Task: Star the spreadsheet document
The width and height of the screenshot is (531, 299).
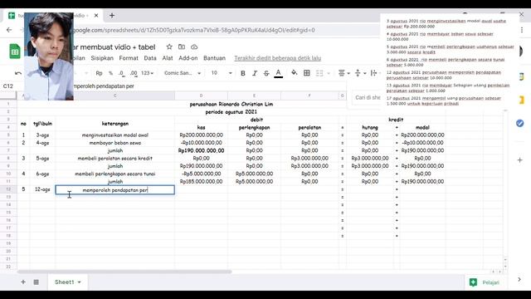Action: (169, 47)
